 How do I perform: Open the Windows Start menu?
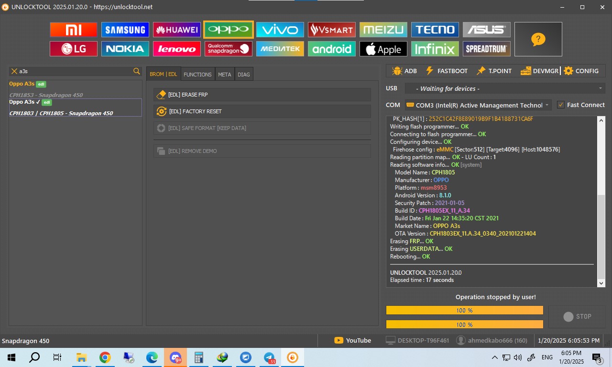click(11, 357)
